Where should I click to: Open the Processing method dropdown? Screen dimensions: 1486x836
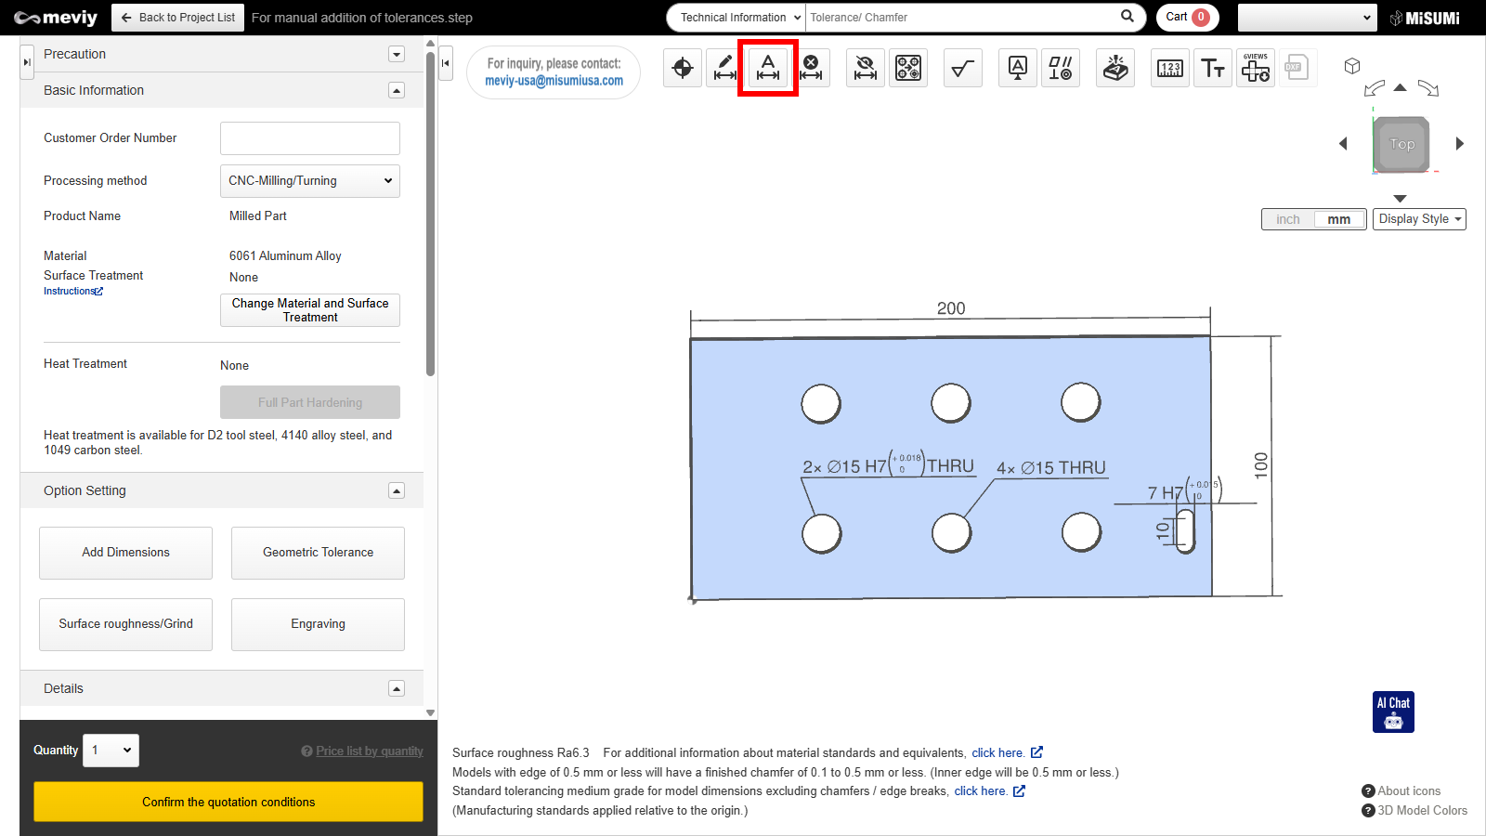[x=310, y=181]
